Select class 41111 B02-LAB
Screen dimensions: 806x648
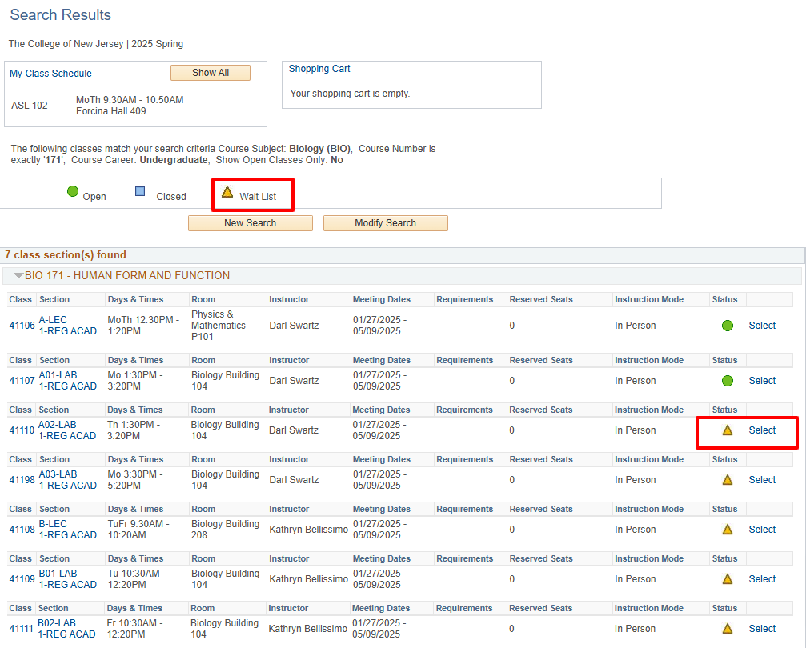762,629
